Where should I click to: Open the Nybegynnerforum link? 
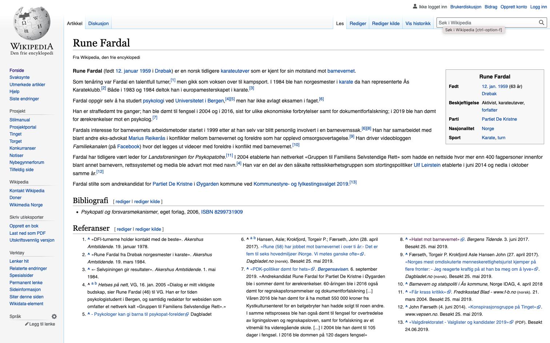[27, 162]
